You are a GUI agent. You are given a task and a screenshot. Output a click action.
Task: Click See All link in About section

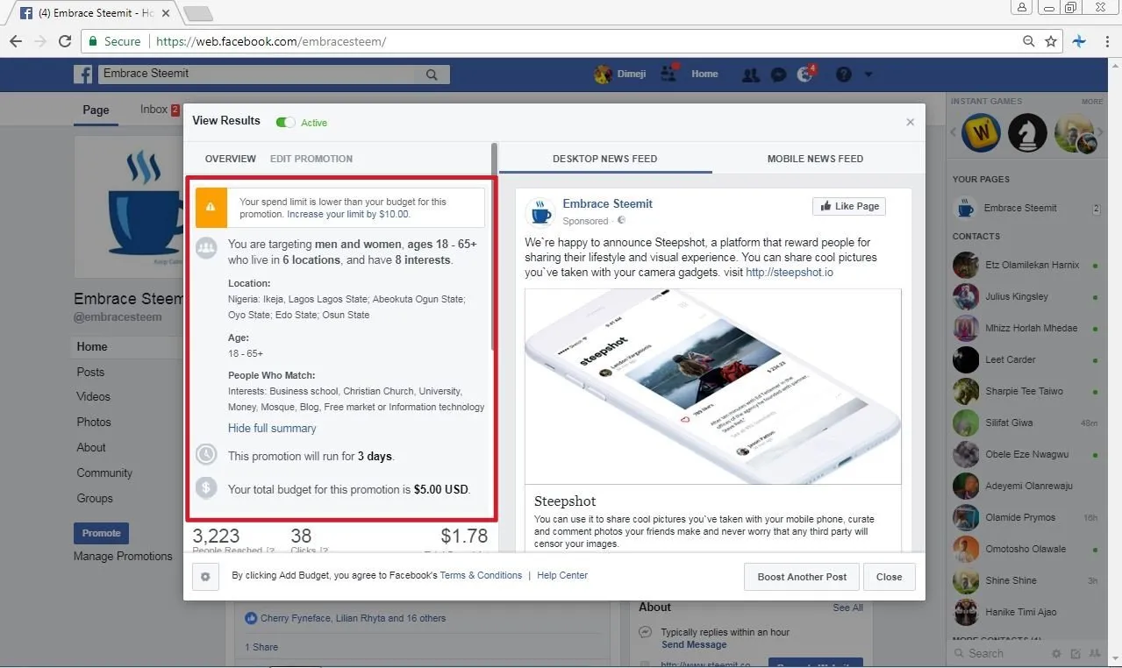click(x=847, y=608)
